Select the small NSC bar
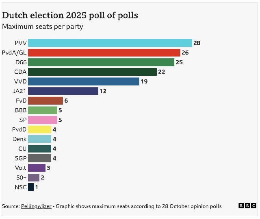Viewport: 260px width, 219px height. (x=31, y=187)
